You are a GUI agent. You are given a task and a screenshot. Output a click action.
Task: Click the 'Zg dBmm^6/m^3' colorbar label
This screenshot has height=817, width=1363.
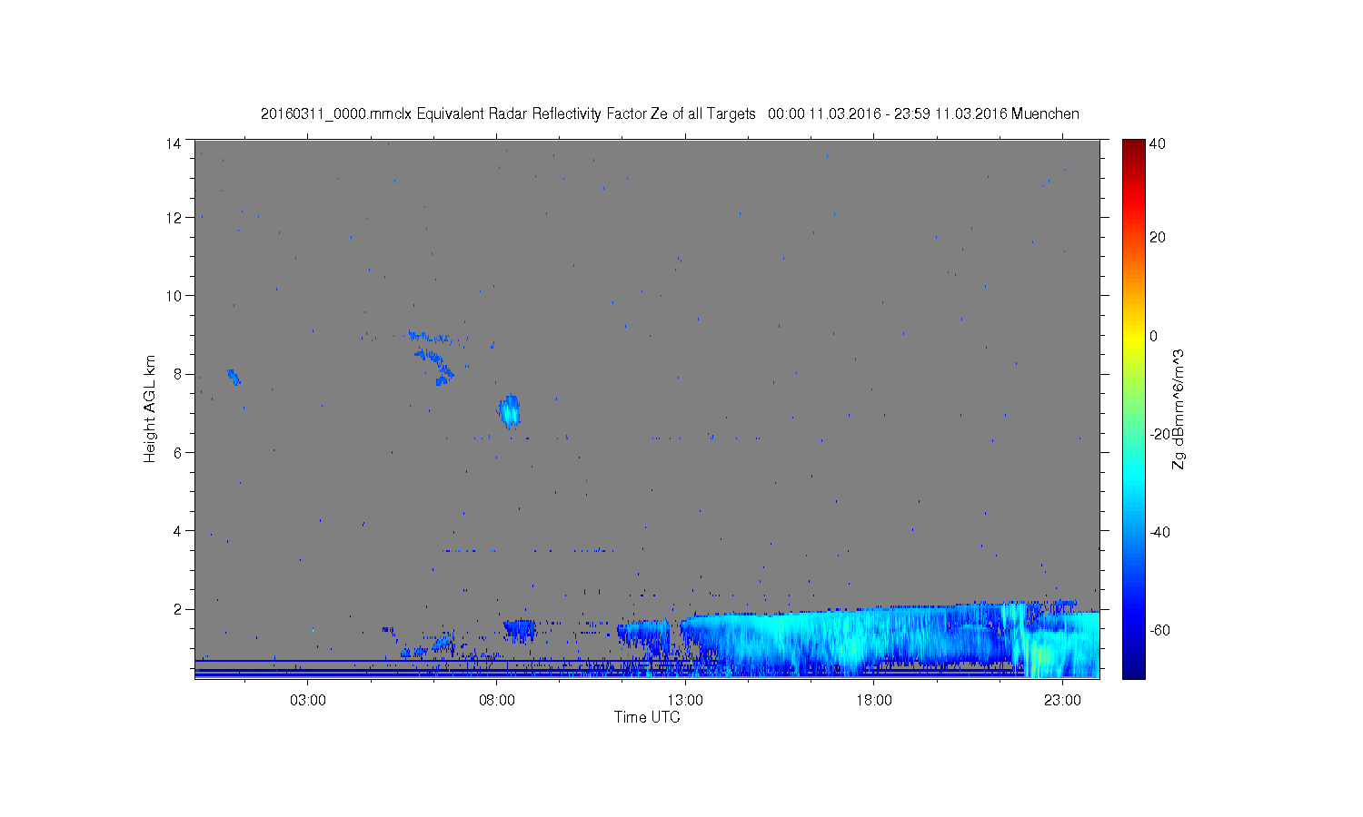point(1179,408)
